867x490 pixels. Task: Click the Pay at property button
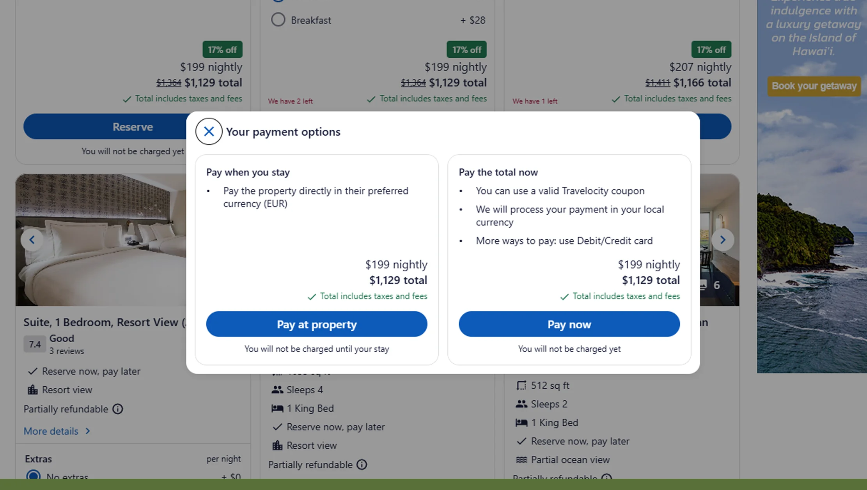click(316, 324)
